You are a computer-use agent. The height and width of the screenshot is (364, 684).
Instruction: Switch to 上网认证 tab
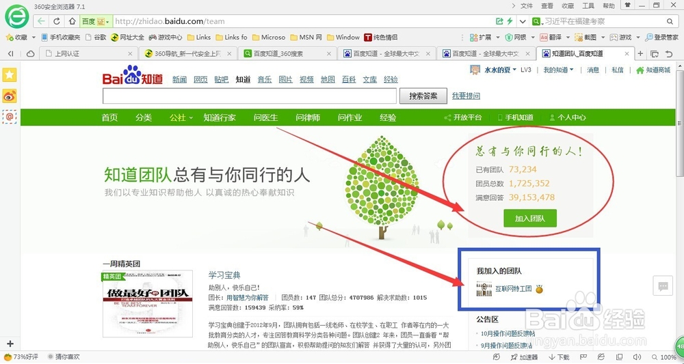point(88,53)
